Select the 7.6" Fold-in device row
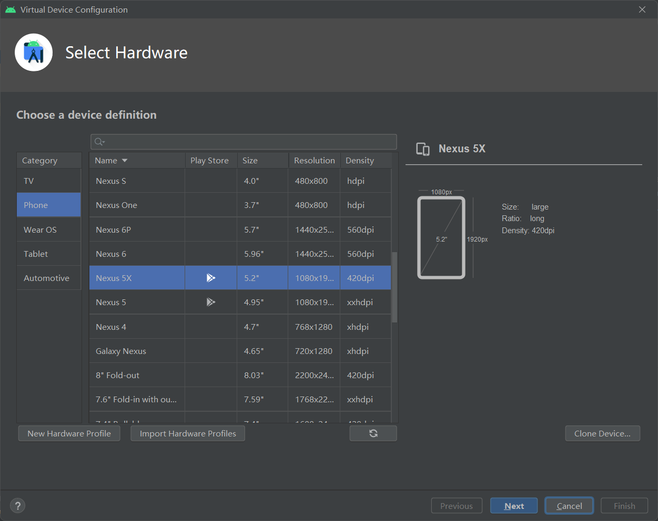The width and height of the screenshot is (658, 521). tap(240, 399)
